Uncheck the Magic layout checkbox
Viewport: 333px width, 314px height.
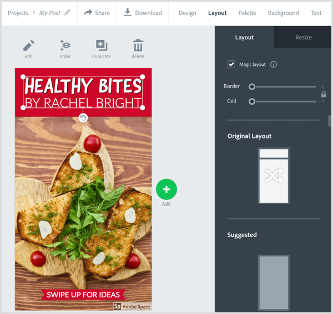click(x=231, y=64)
